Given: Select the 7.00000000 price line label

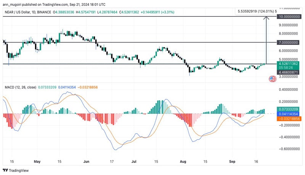Looking at the screenshot, I should coord(288,43).
